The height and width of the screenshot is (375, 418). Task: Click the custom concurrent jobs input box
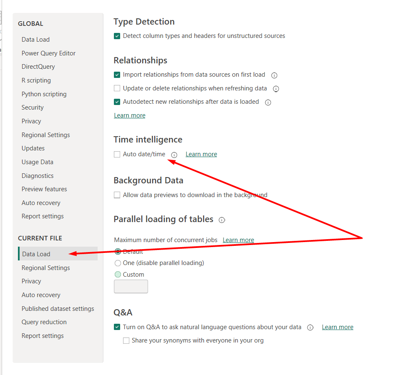[131, 286]
